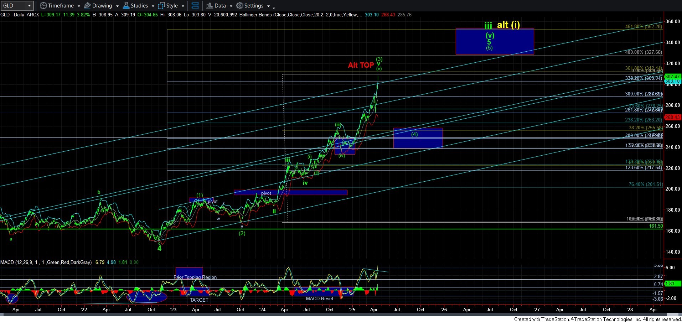
Task: Open the GLD symbol dropdown arrow
Action: click(x=30, y=6)
